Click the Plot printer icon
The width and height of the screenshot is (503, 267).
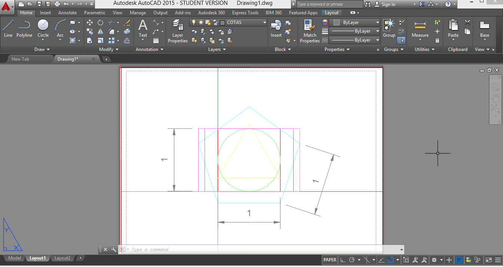[x=57, y=4]
